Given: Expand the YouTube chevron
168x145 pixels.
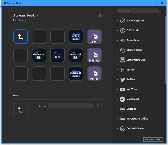Looking at the screenshot, I should [x=117, y=89].
